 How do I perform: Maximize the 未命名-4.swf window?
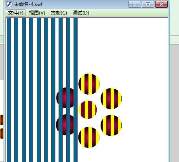coord(148,4)
